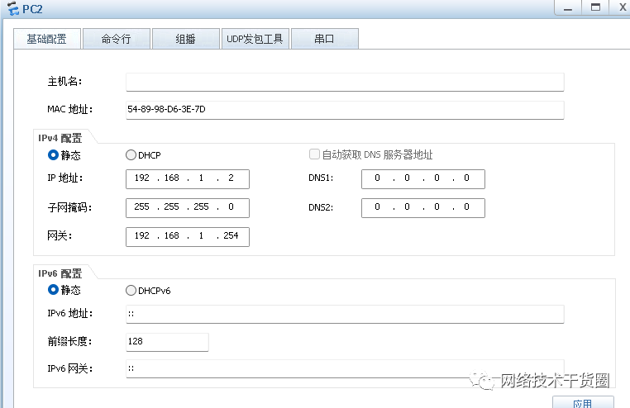The image size is (630, 408).
Task: Open the 组播 tab
Action: point(186,39)
